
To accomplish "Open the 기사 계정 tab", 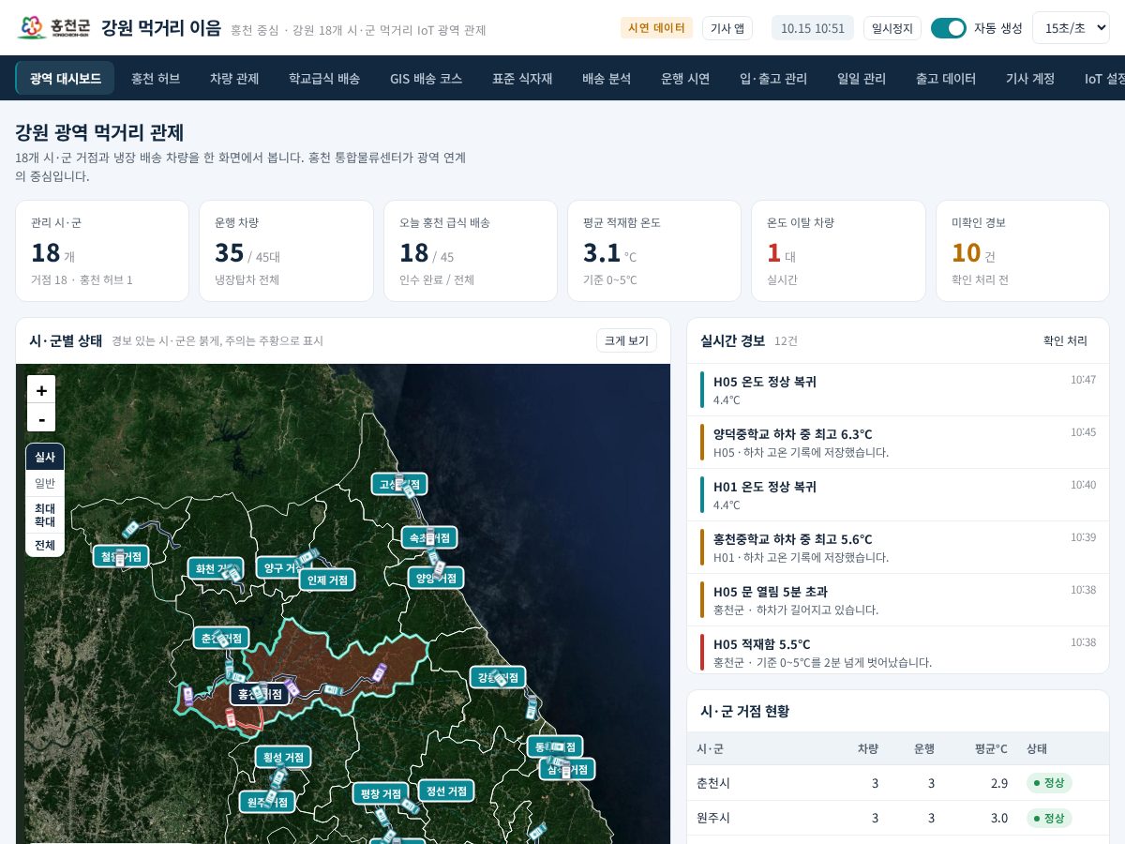I will pyautogui.click(x=1030, y=79).
